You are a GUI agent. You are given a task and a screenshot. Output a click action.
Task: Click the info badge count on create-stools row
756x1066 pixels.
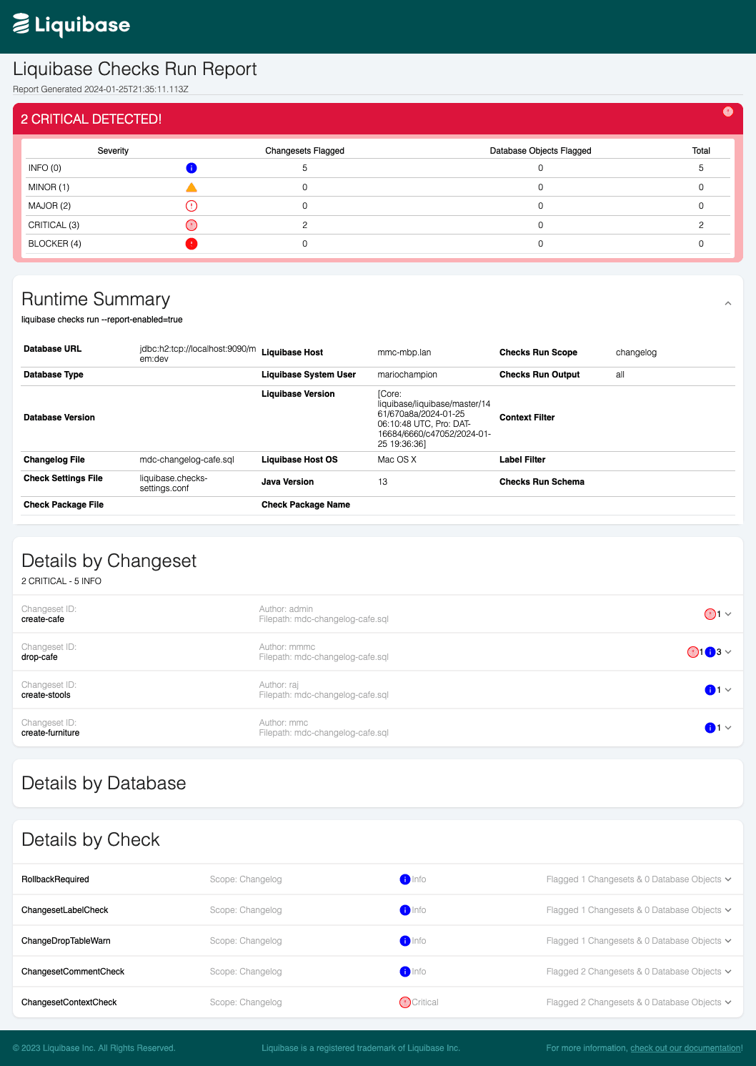[x=710, y=689]
